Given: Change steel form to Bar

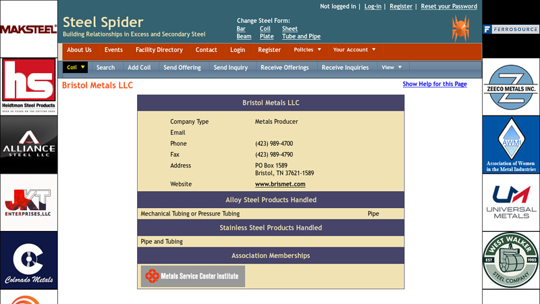Looking at the screenshot, I should [x=241, y=28].
